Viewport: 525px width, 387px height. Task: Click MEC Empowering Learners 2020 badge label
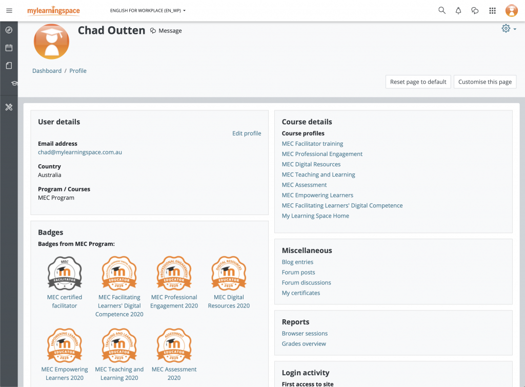(65, 374)
